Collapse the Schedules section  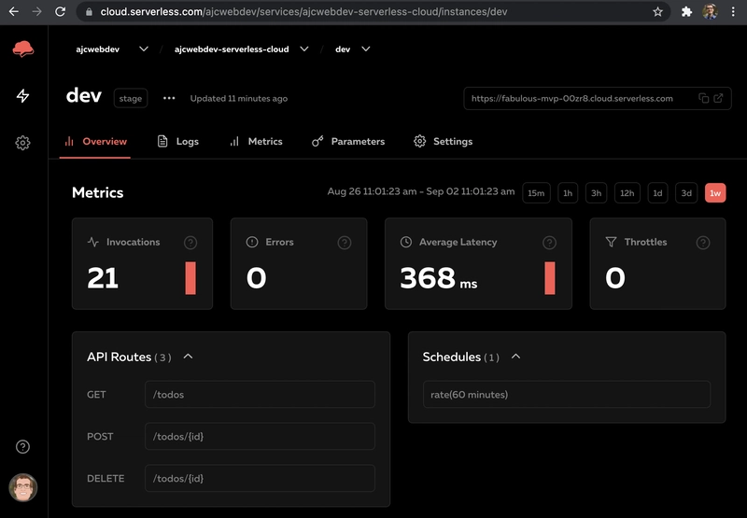pyautogui.click(x=515, y=357)
